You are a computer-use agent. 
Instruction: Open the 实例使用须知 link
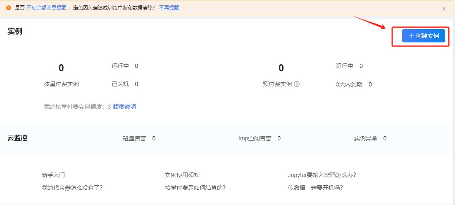(182, 175)
